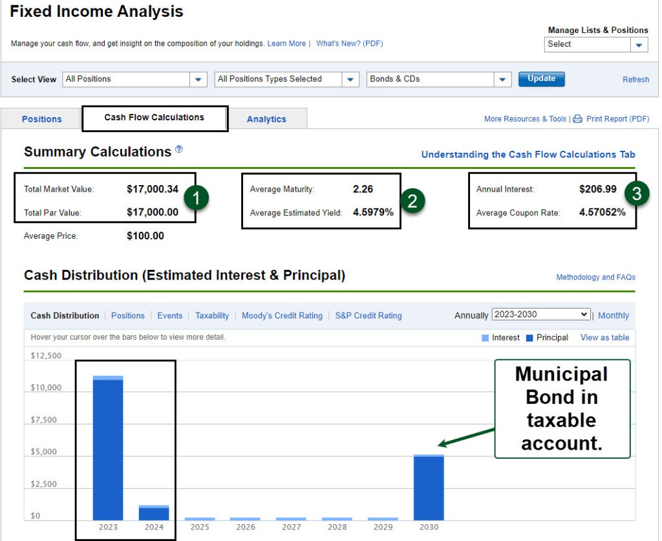Change the Annually 2023-2030 range selector
This screenshot has width=662, height=541.
click(x=541, y=315)
